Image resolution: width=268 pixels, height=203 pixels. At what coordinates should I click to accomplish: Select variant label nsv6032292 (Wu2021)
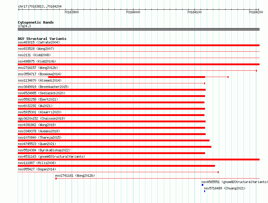[x=35, y=106]
